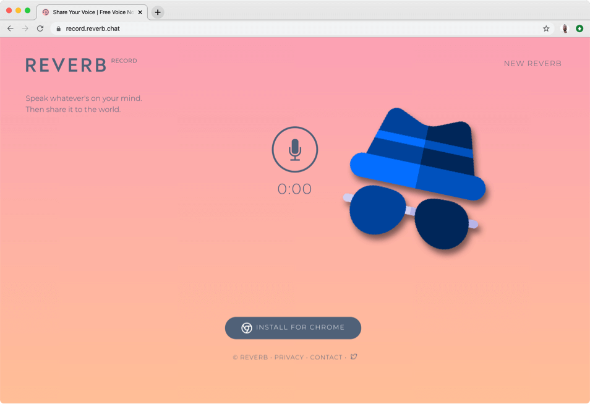Click the "Then share it to the world" text
Viewport: 590px width, 404px height.
click(x=73, y=110)
